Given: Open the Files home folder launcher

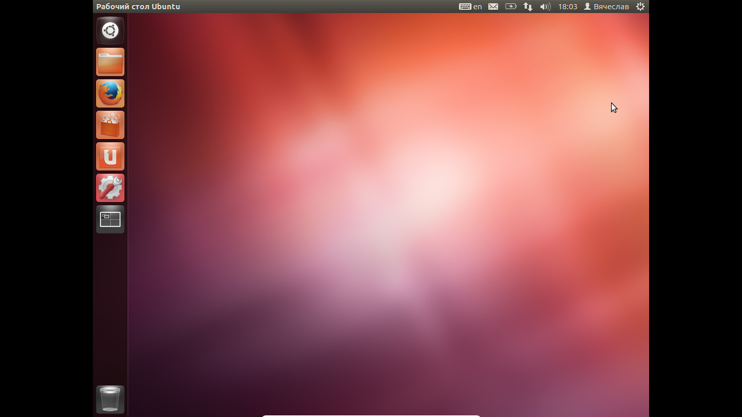Looking at the screenshot, I should point(110,62).
